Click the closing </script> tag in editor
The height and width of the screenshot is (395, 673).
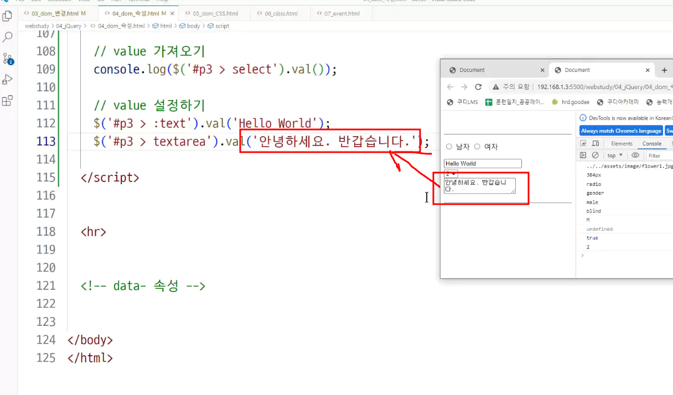click(110, 178)
